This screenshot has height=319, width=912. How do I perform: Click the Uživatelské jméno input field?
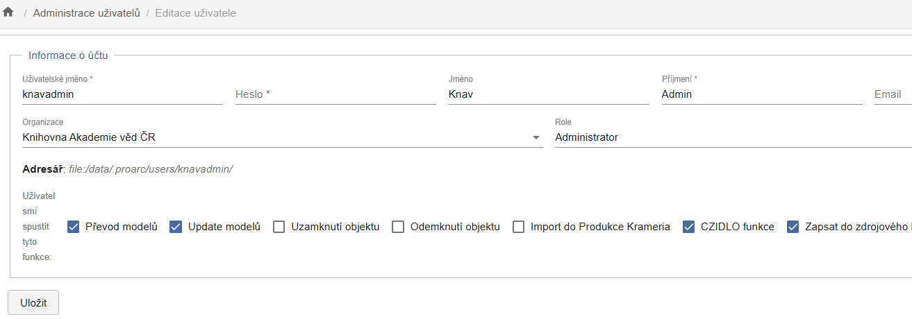click(122, 94)
